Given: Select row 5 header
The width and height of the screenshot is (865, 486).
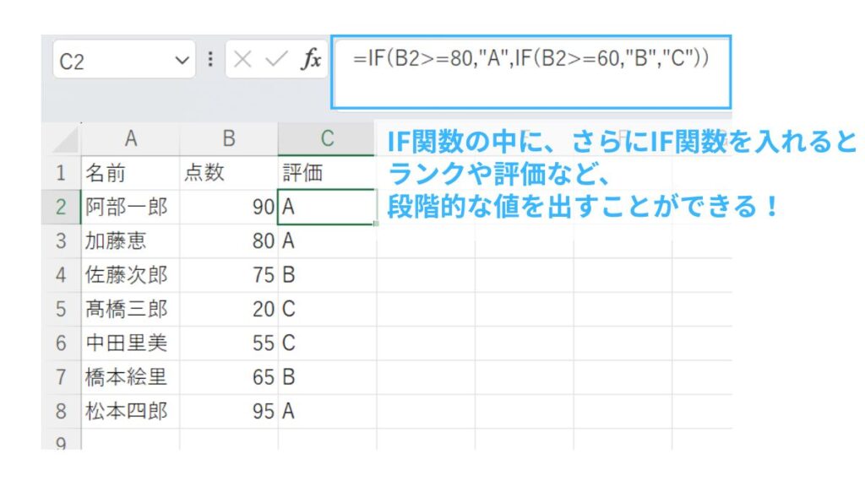Looking at the screenshot, I should 61,309.
